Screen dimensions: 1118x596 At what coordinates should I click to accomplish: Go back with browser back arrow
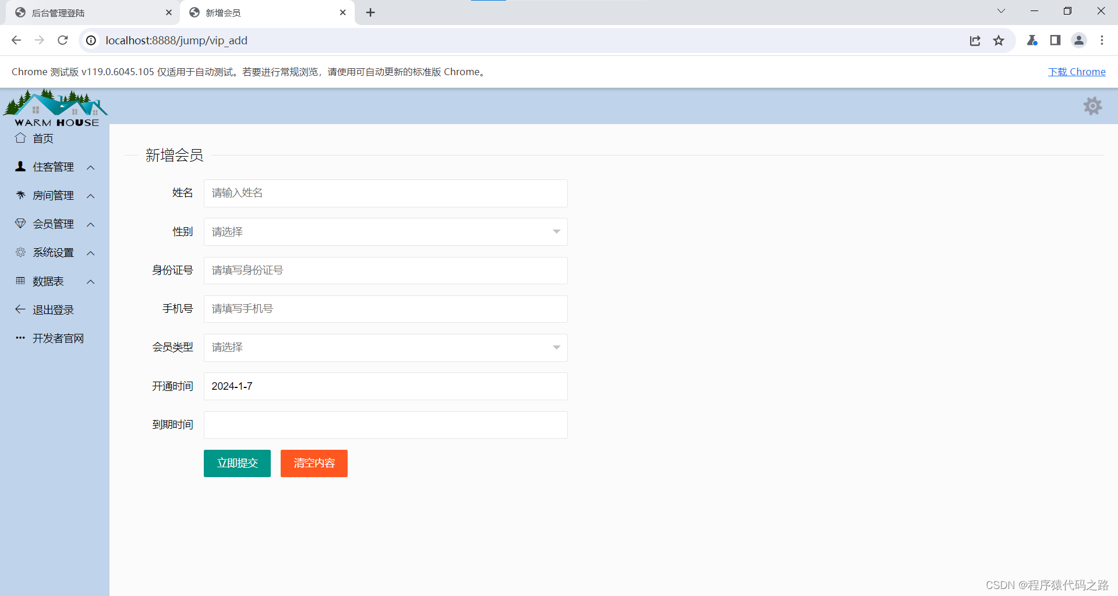(x=16, y=40)
